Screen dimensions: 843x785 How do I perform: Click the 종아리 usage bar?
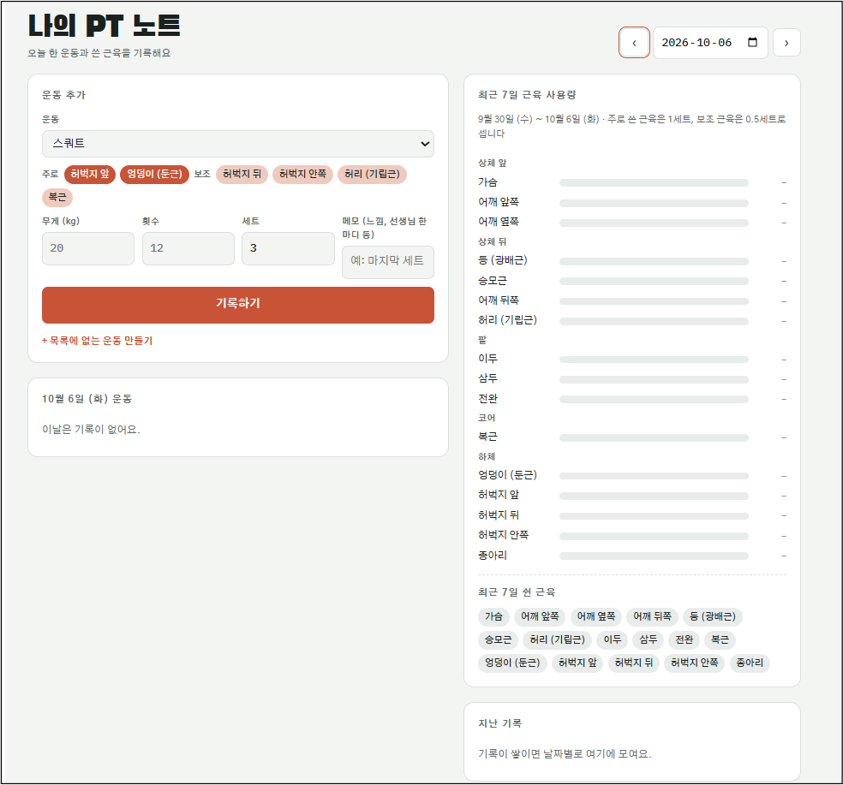click(x=654, y=556)
